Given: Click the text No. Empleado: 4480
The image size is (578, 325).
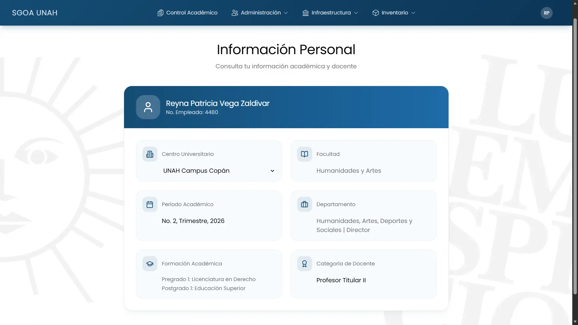Looking at the screenshot, I should pos(192,112).
